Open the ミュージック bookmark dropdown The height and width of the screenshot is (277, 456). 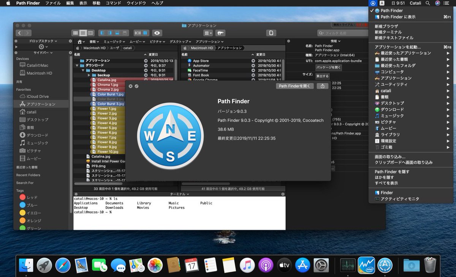(114, 41)
